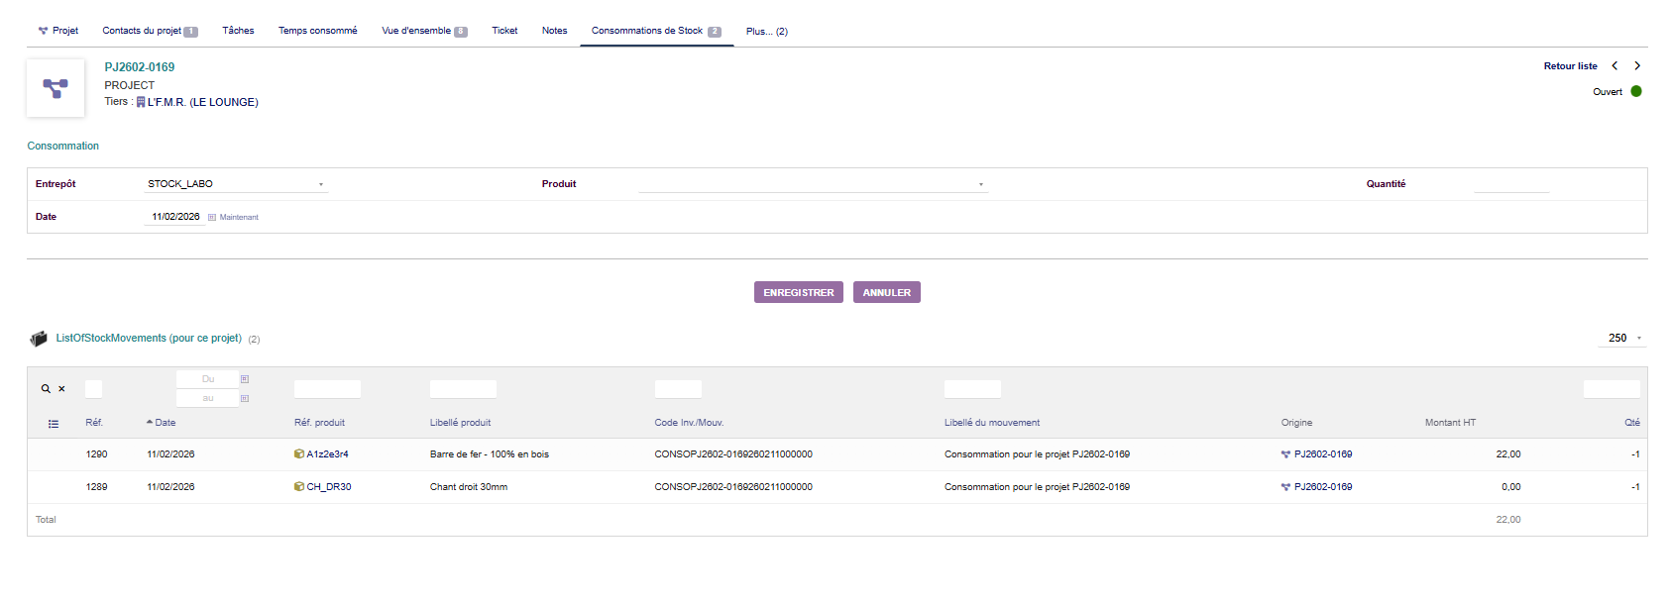
Task: Open the column selector list icon
Action: coord(54,424)
